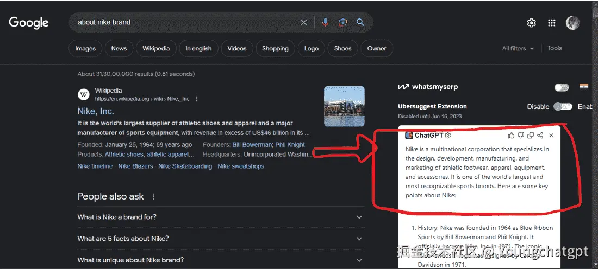This screenshot has height=269, width=598.
Task: Clear the search box with the X icon
Action: (303, 22)
